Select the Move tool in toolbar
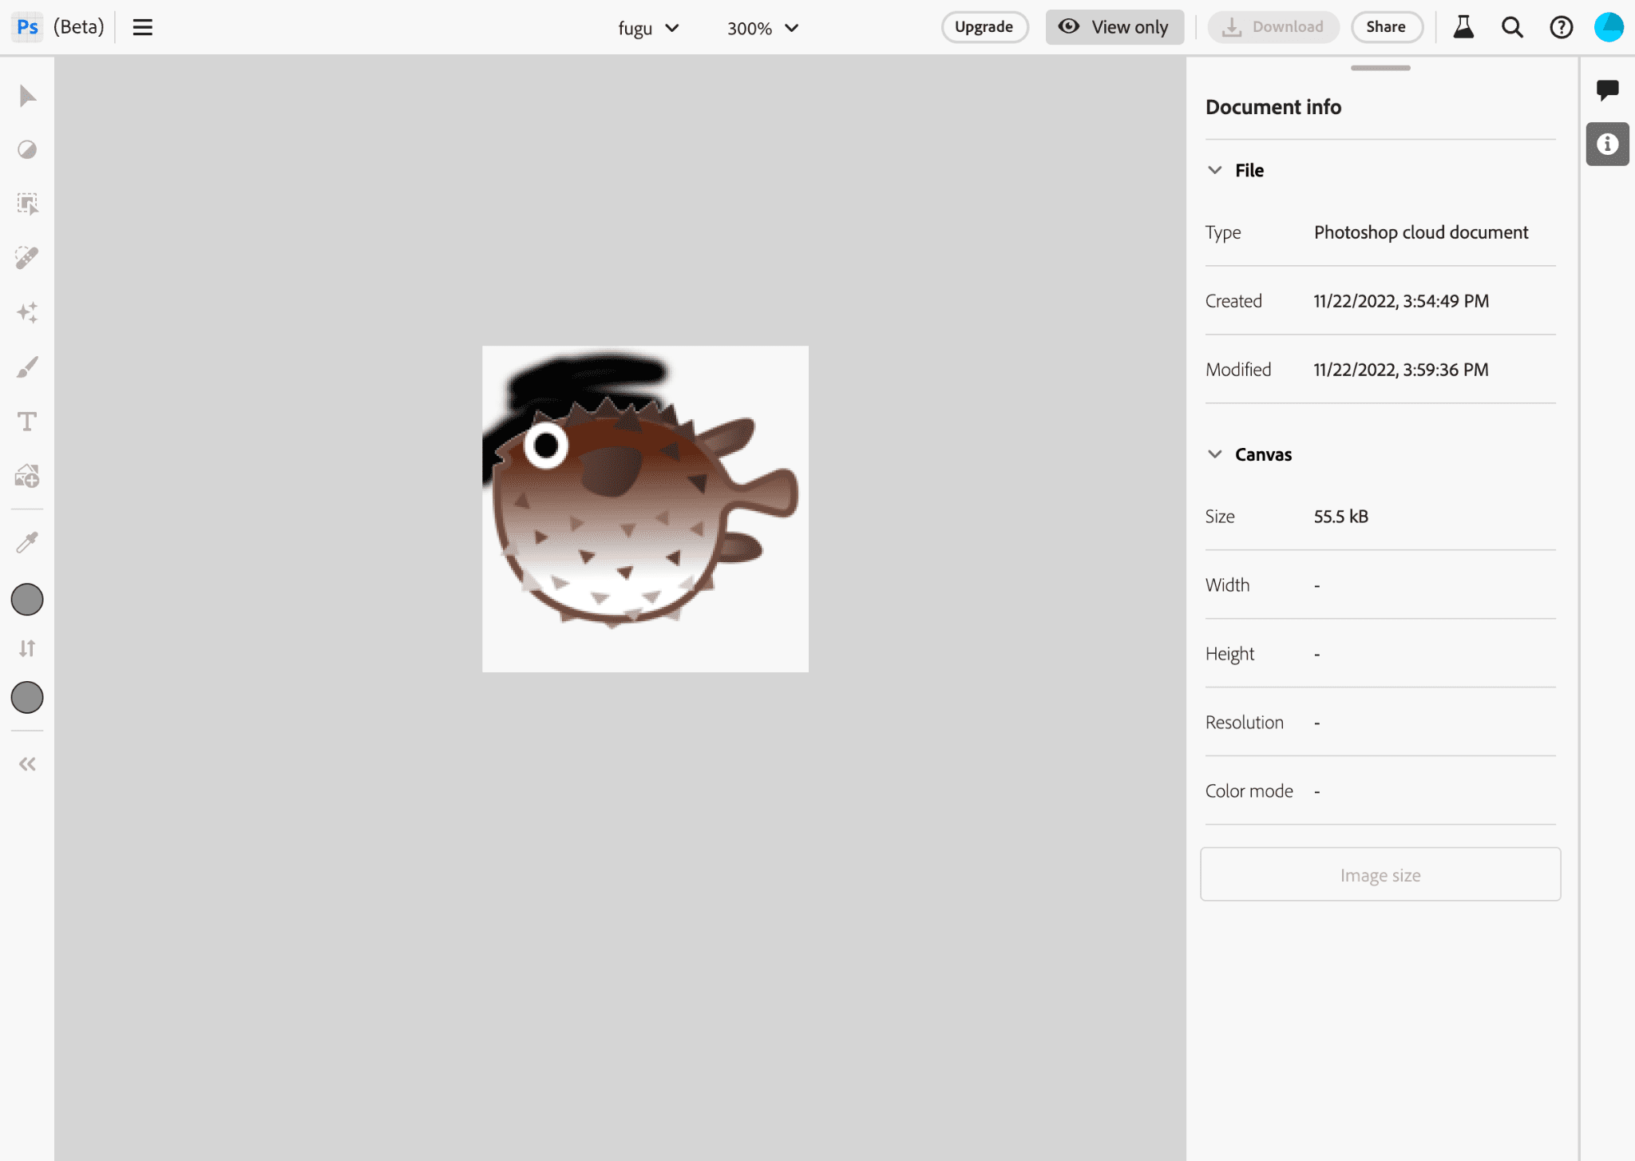Screen dimensions: 1635x1161 click(28, 94)
